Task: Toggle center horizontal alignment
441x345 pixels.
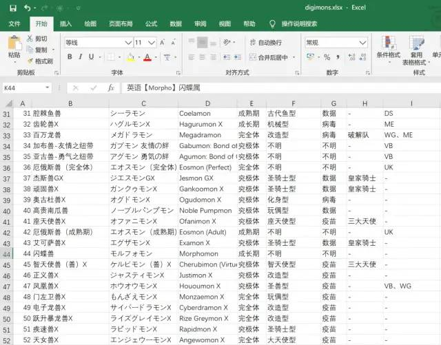Action: [x=202, y=57]
